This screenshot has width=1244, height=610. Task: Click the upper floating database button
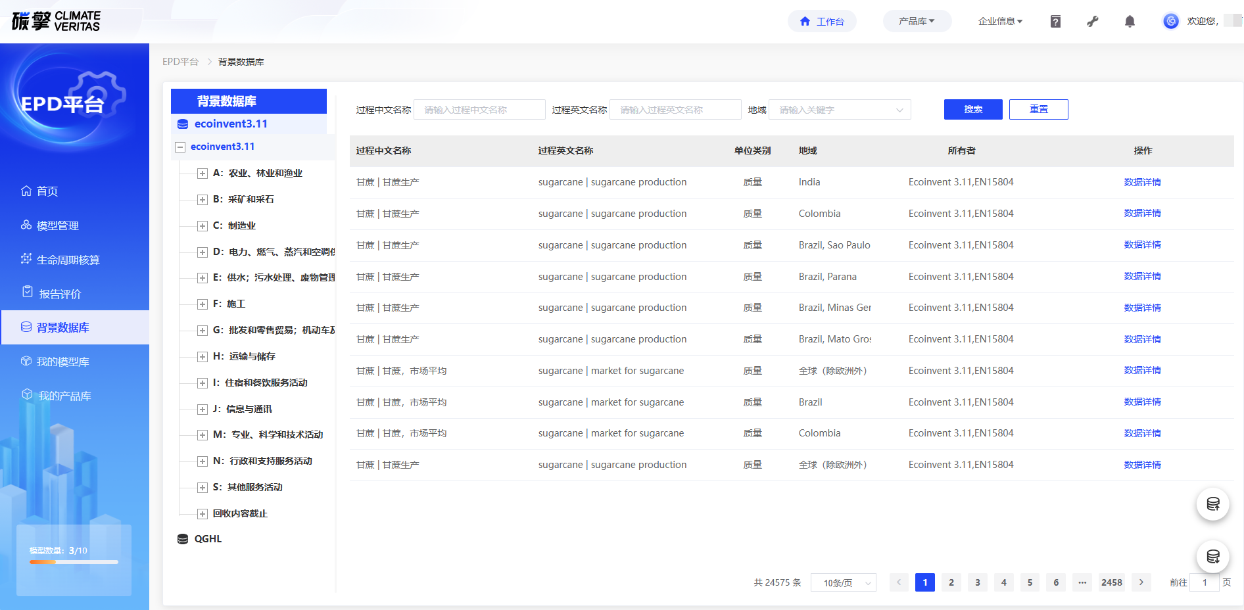(1212, 504)
